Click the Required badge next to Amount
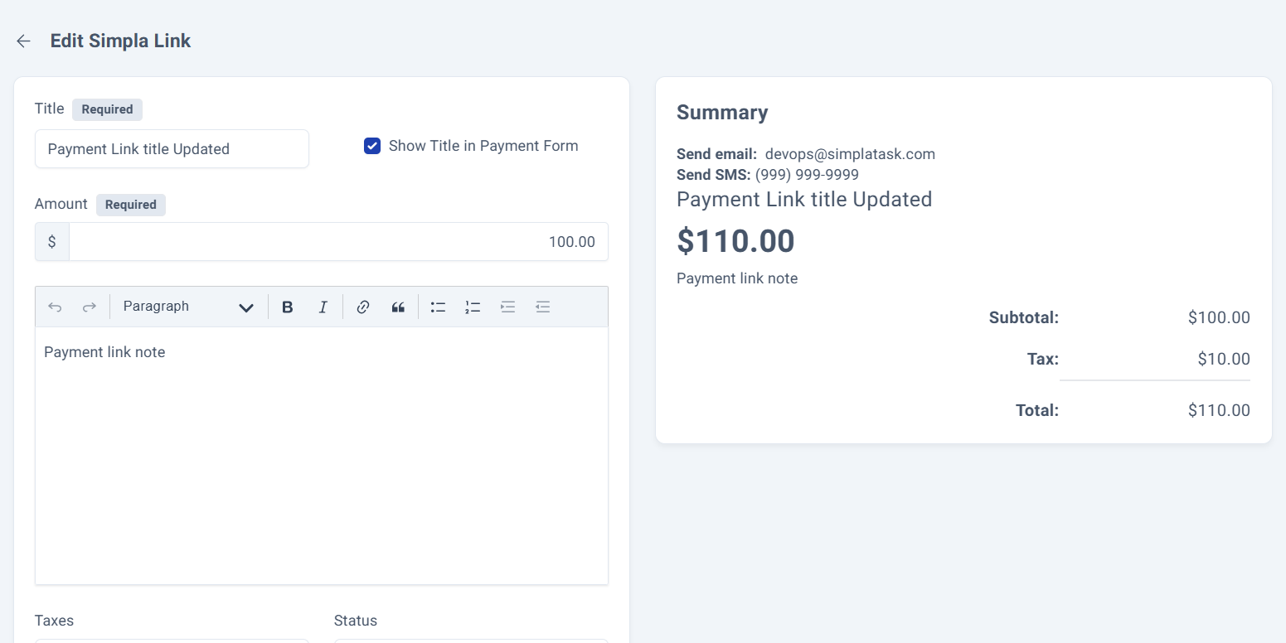1286x643 pixels. coord(131,205)
